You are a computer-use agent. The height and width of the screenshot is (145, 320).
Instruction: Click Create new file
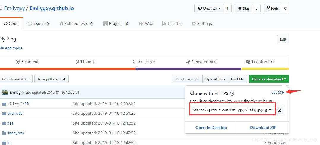(187, 79)
